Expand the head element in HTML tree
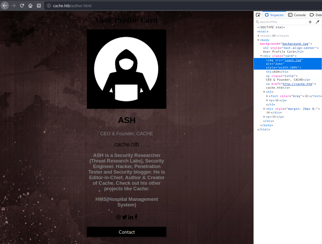Image resolution: width=322 pixels, height=244 pixels. pos(259,36)
